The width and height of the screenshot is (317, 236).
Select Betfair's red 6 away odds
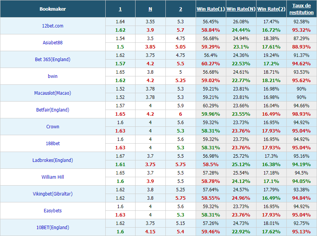point(181,114)
